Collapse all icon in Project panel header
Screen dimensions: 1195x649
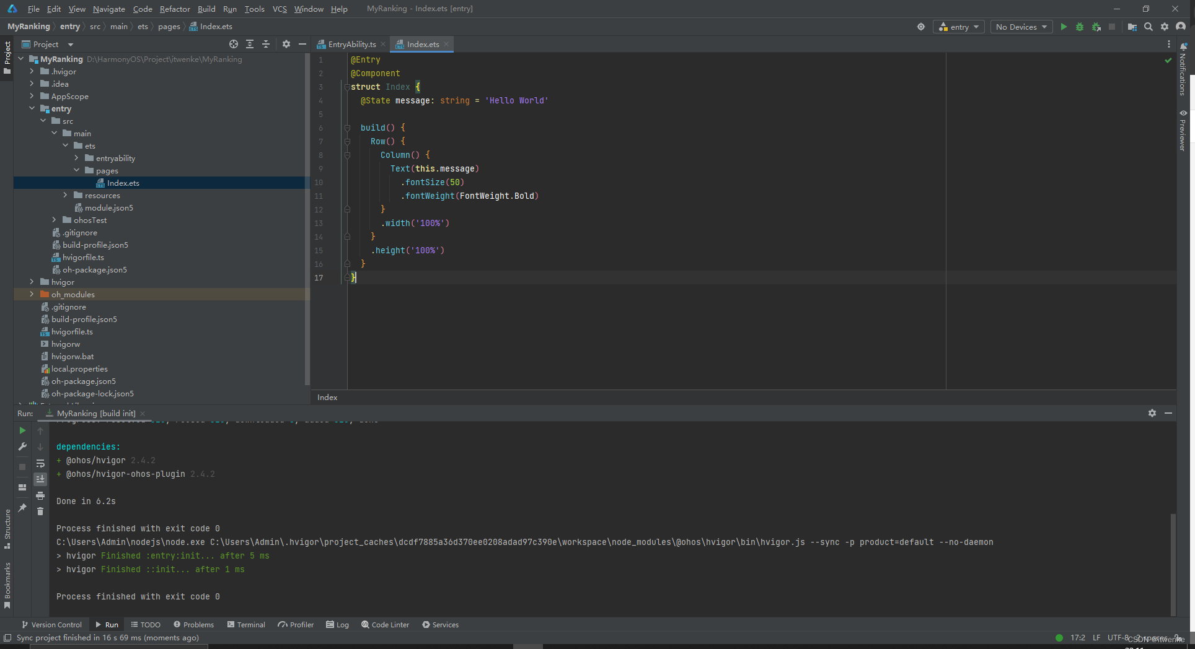point(266,44)
